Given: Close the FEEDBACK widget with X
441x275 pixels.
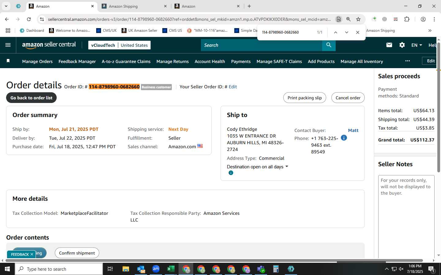Looking at the screenshot, I should (32, 254).
